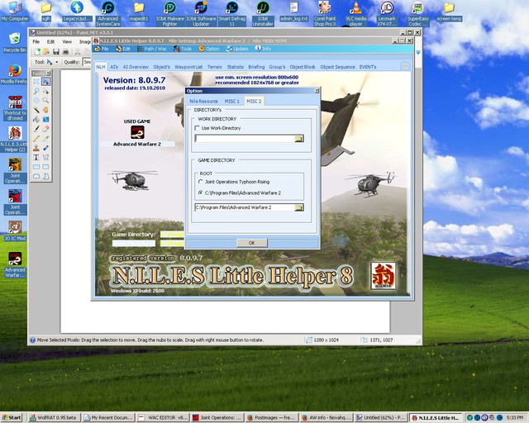Select the Move Selected Pixels tool

[x=45, y=82]
